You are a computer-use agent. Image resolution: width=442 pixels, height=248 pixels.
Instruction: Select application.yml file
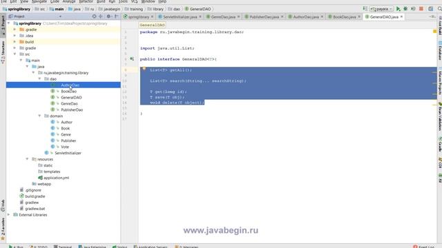(x=56, y=178)
